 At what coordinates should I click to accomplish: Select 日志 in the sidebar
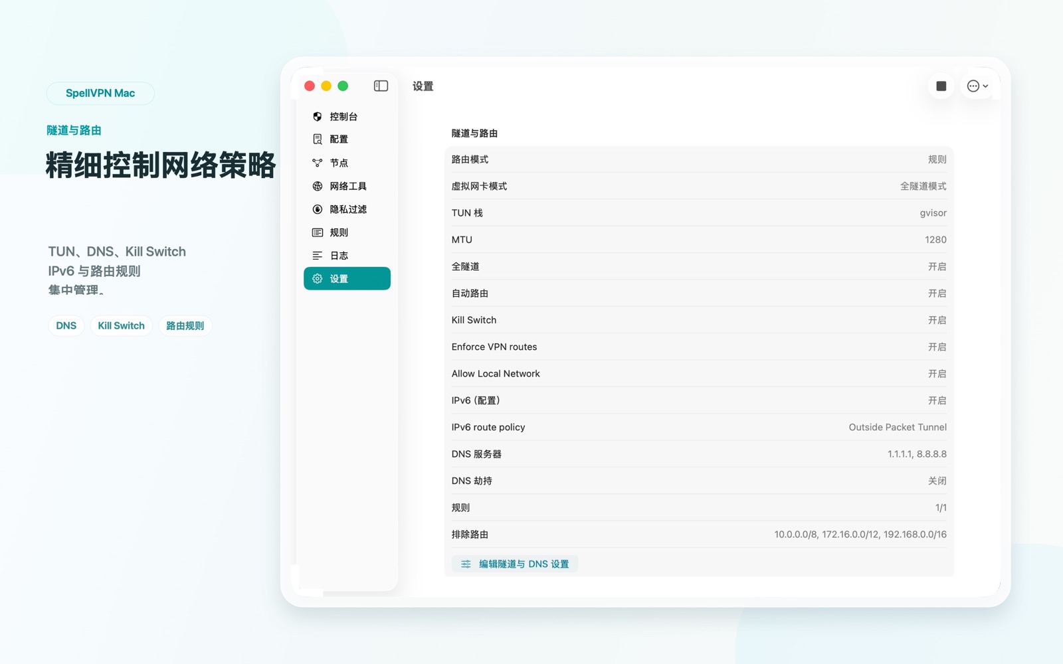(347, 256)
